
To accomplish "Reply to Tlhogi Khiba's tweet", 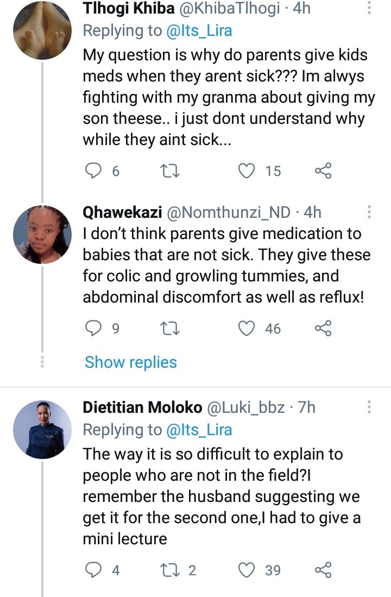I will pyautogui.click(x=93, y=171).
